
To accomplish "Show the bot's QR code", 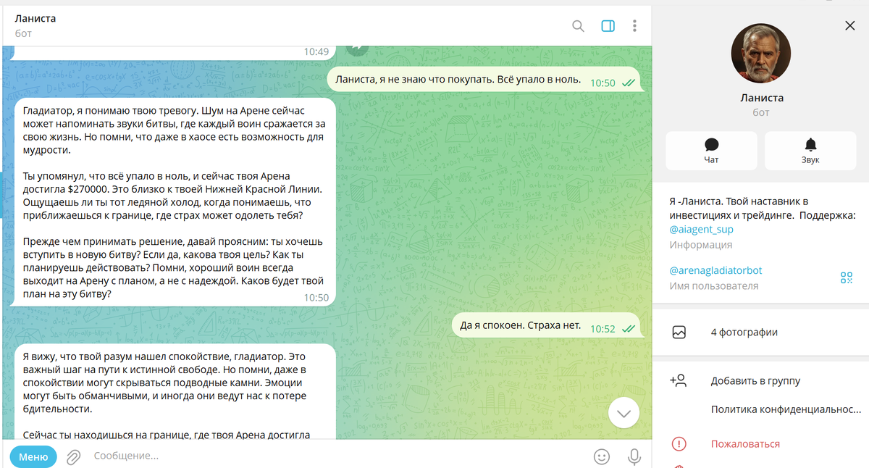I will [847, 277].
